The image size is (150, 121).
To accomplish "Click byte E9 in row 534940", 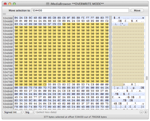I will coord(97,107).
